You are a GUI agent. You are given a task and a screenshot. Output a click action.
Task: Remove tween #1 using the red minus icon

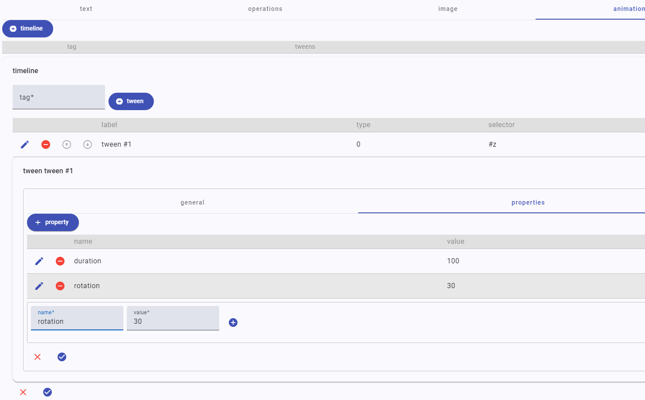(x=46, y=145)
